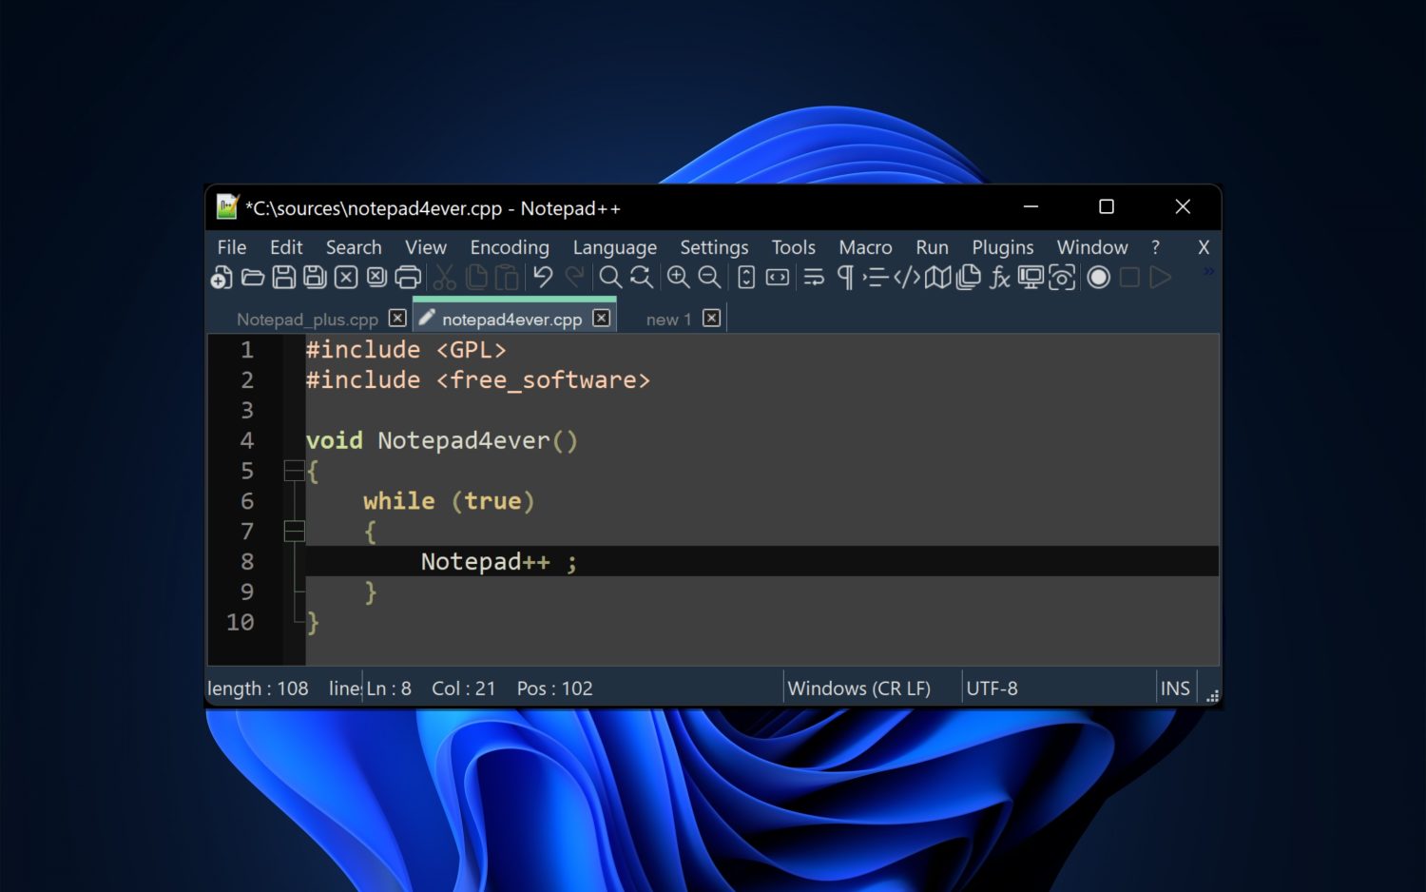Collapse the while loop fold at line 7
This screenshot has height=892, width=1426.
coord(295,532)
